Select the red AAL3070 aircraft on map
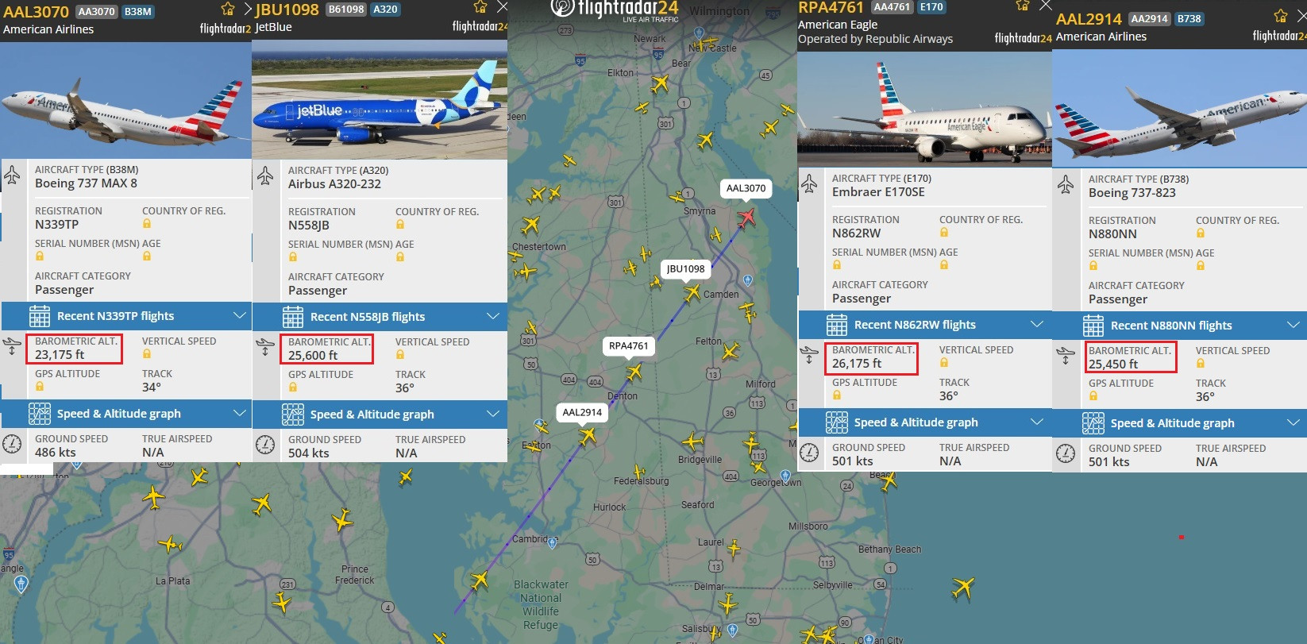 point(746,217)
